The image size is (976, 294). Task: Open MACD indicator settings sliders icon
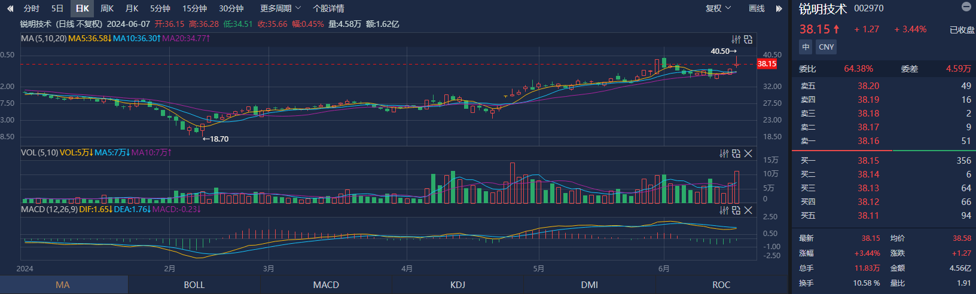[x=724, y=210]
